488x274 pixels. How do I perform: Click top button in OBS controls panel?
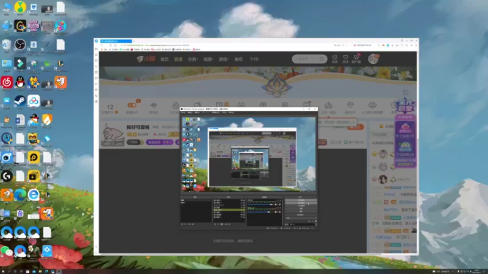301,200
